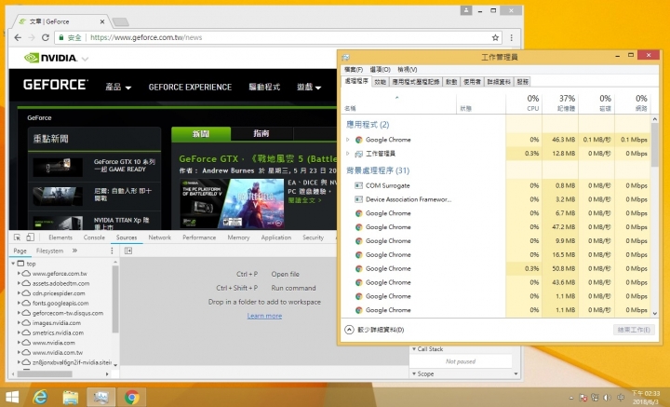670x407 pixels.
Task: Open the 選項(O) menu in Task Manager
Action: (380, 69)
